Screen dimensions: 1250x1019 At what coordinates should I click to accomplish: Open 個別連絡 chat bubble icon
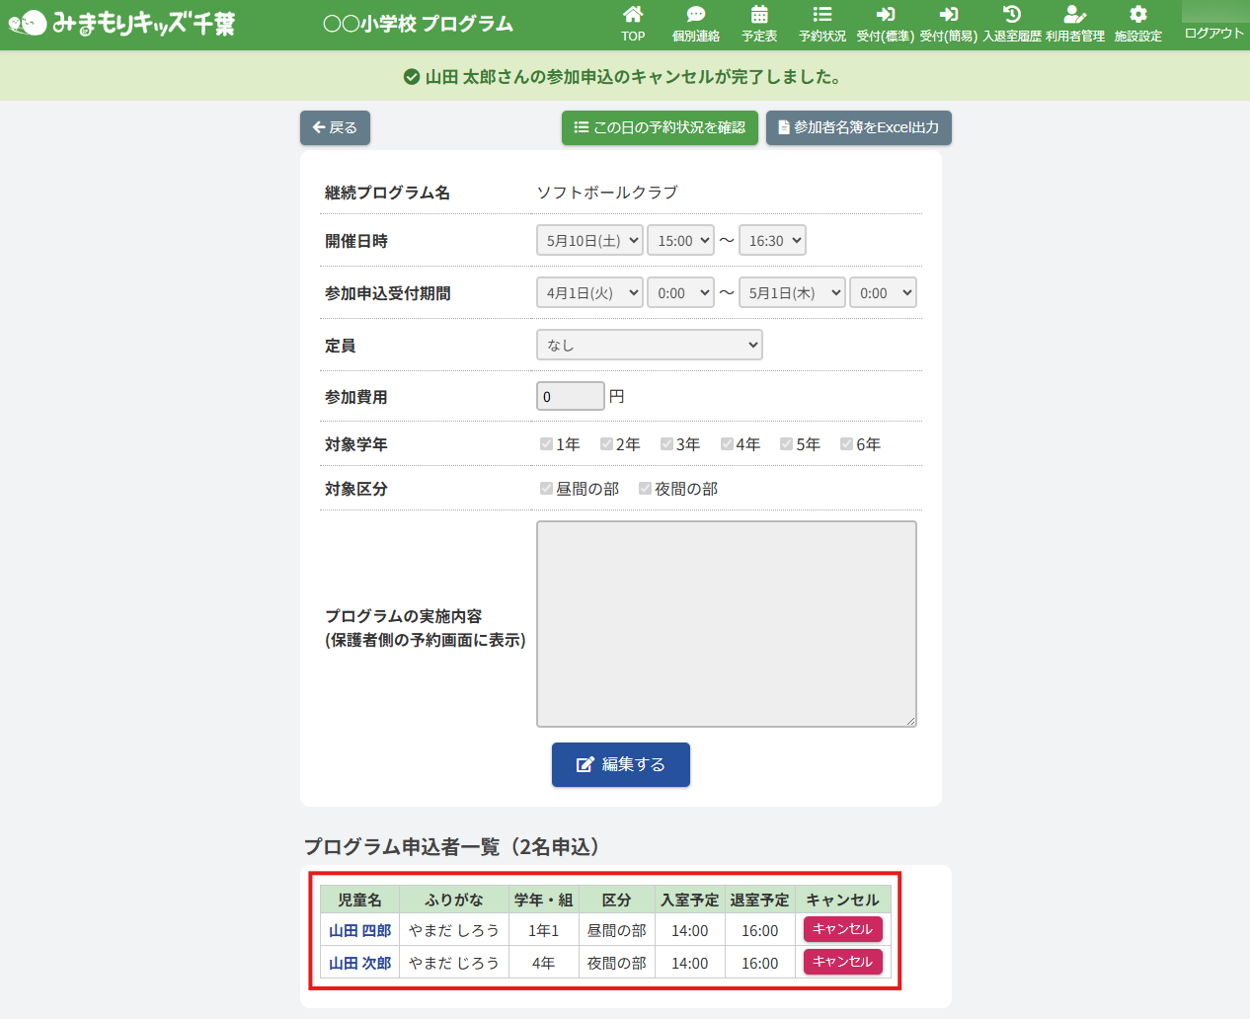[x=696, y=15]
